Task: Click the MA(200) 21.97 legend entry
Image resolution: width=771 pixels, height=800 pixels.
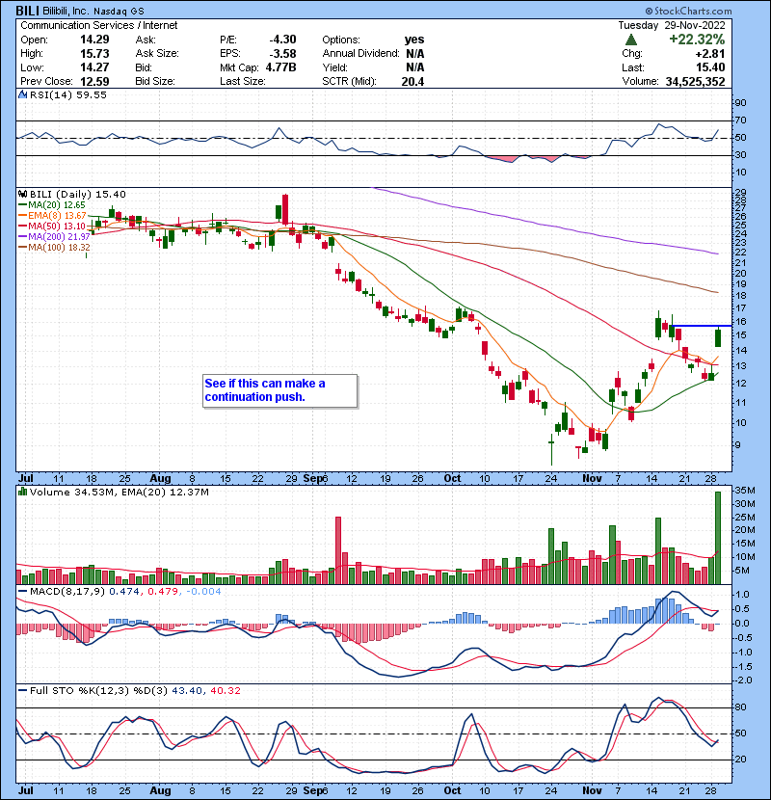Action: 54,237
